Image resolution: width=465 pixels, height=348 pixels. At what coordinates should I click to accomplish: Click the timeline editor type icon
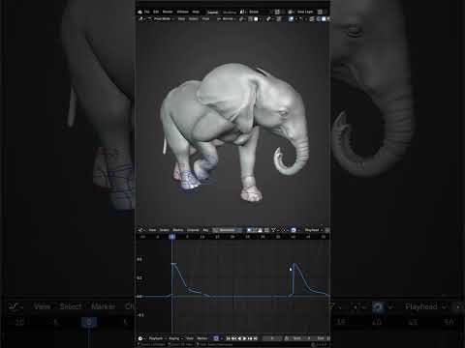tap(140, 338)
